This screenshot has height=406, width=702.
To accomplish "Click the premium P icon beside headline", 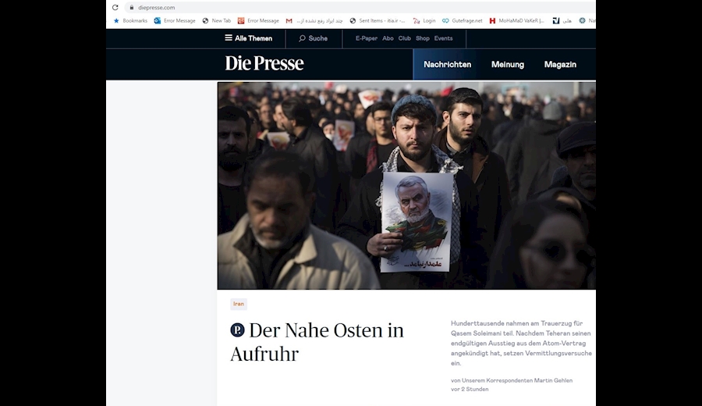I will pos(237,330).
